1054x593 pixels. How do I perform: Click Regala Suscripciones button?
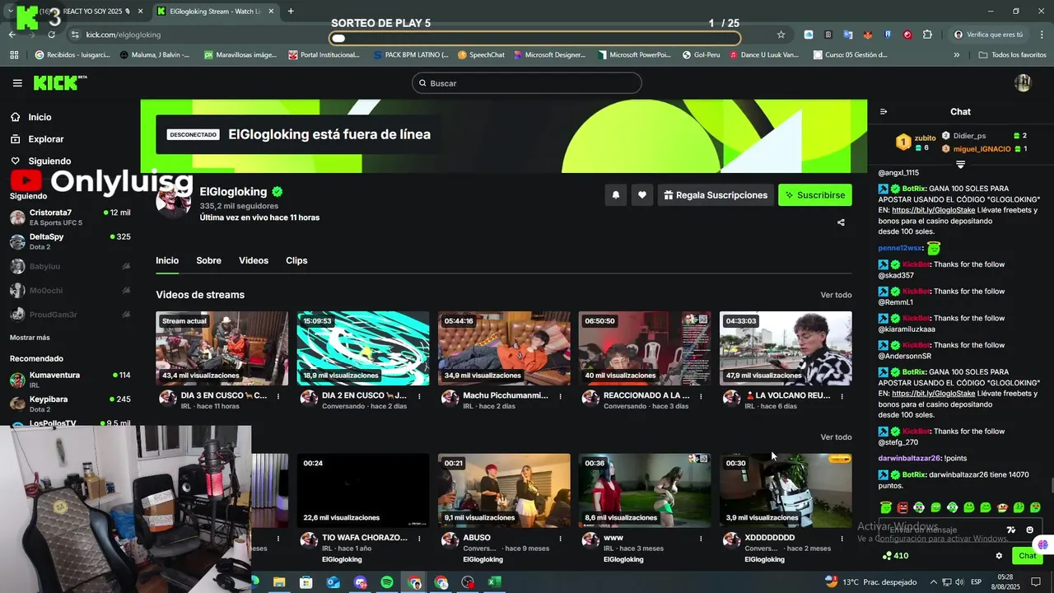(716, 195)
